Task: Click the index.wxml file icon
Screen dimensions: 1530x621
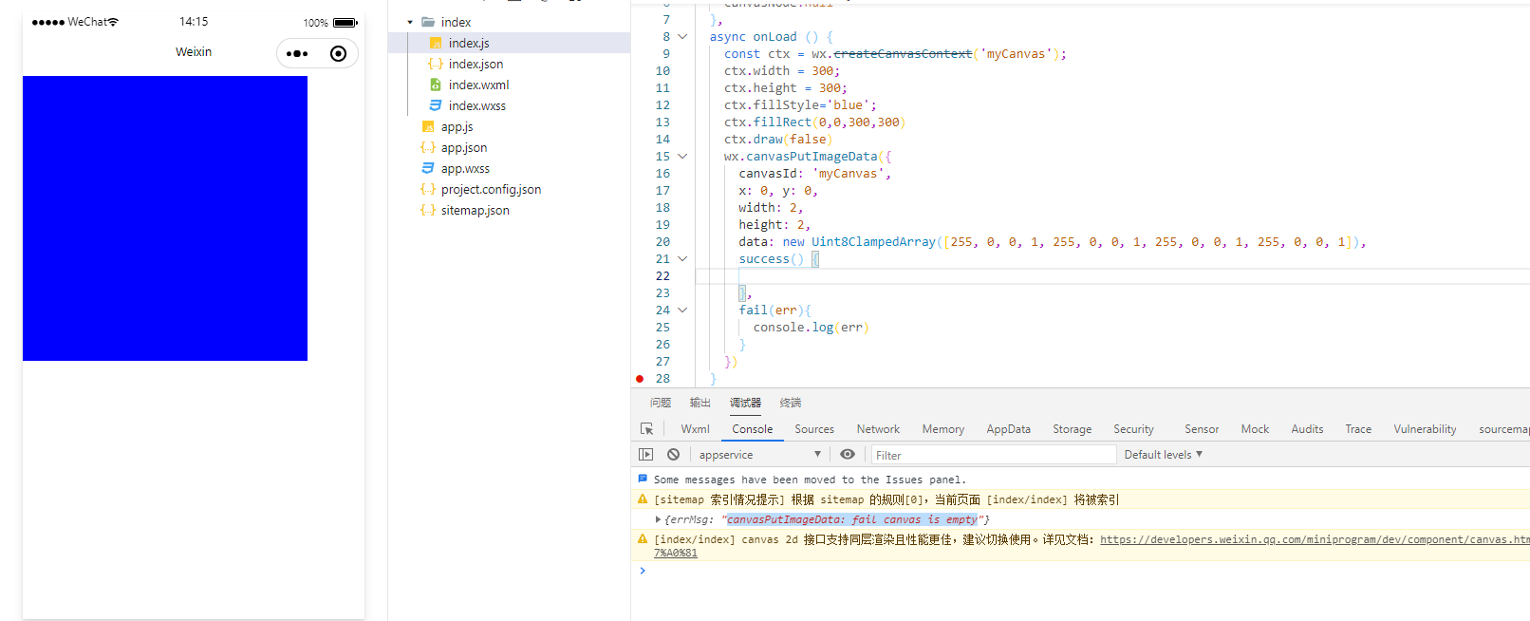Action: [436, 85]
